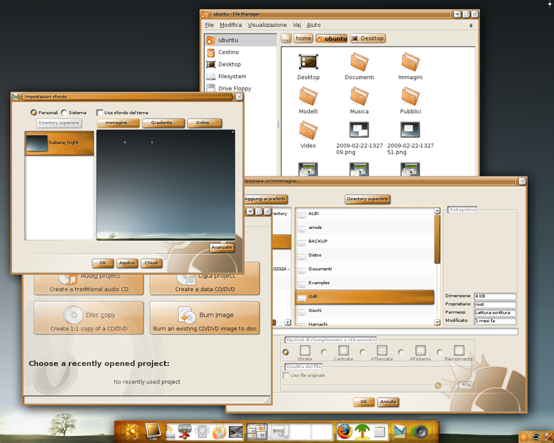Click the folder list vertical scrollbar handle
The image size is (554, 443).
click(437, 239)
